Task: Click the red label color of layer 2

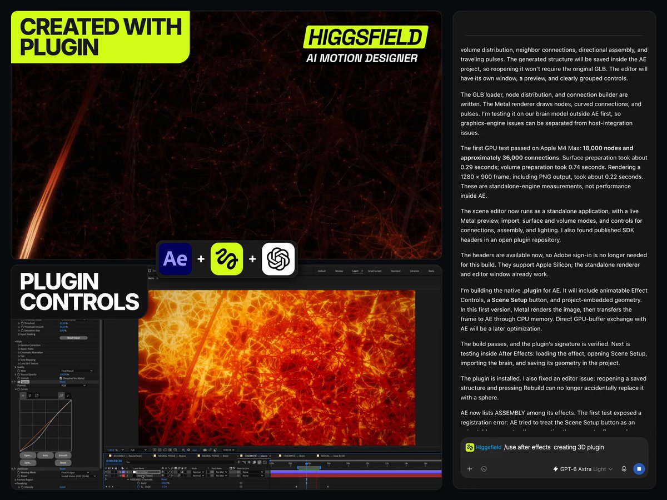Action: pyautogui.click(x=123, y=476)
